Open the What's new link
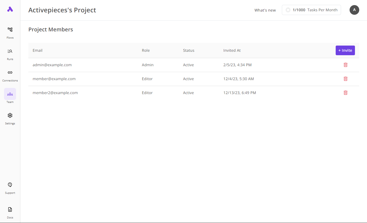This screenshot has width=367, height=223. coord(265,10)
